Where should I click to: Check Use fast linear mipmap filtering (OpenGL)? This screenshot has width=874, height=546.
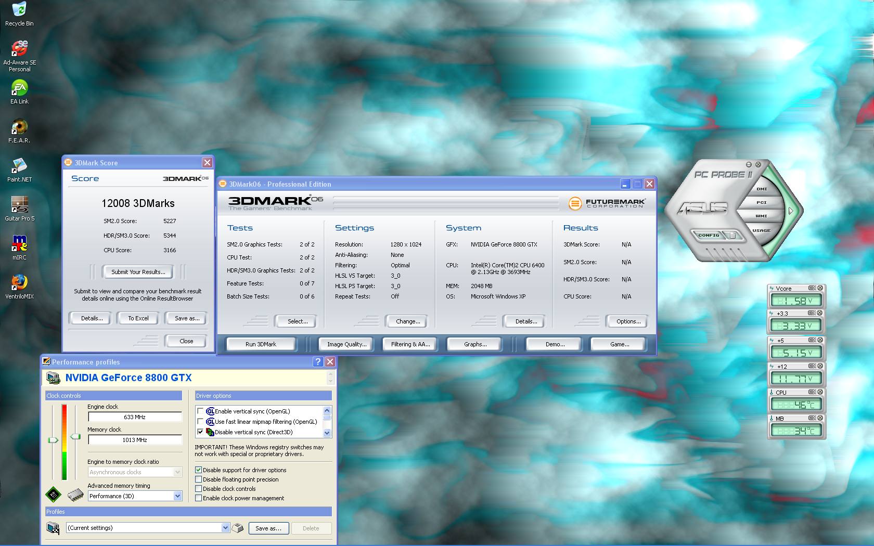pos(200,422)
